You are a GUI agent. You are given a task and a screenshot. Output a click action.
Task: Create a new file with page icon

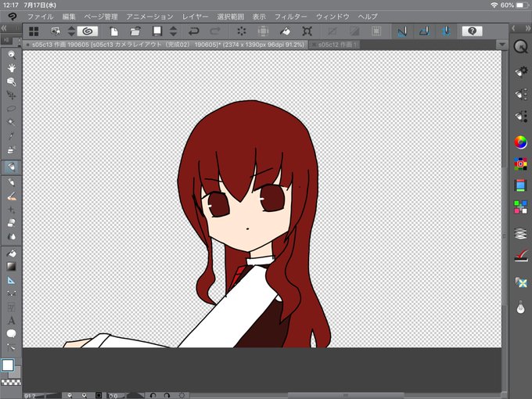click(114, 31)
